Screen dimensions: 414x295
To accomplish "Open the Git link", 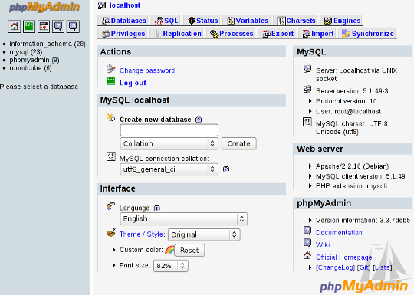I will click(364, 267).
